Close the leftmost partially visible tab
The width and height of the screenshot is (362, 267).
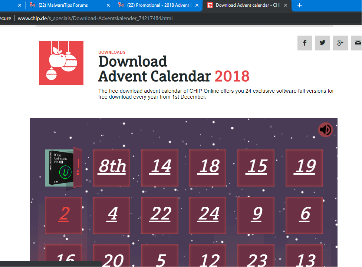(x=20, y=5)
